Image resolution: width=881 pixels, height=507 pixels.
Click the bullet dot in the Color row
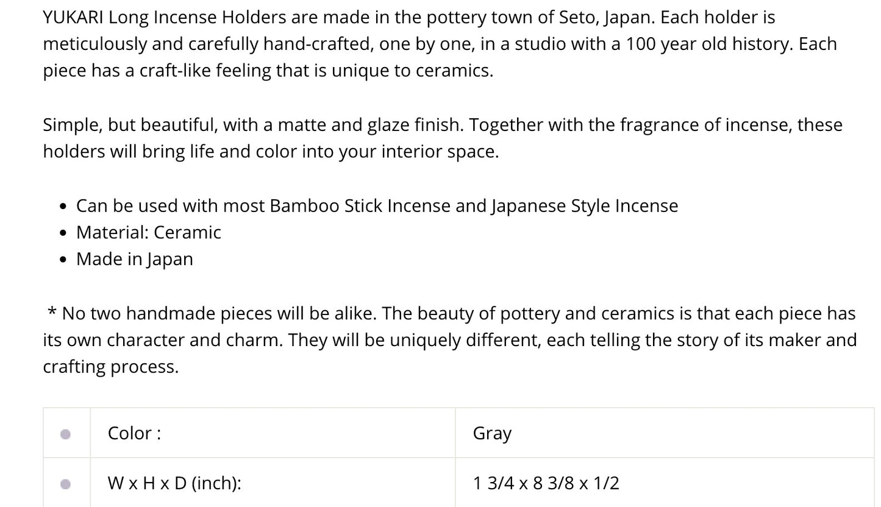[66, 434]
